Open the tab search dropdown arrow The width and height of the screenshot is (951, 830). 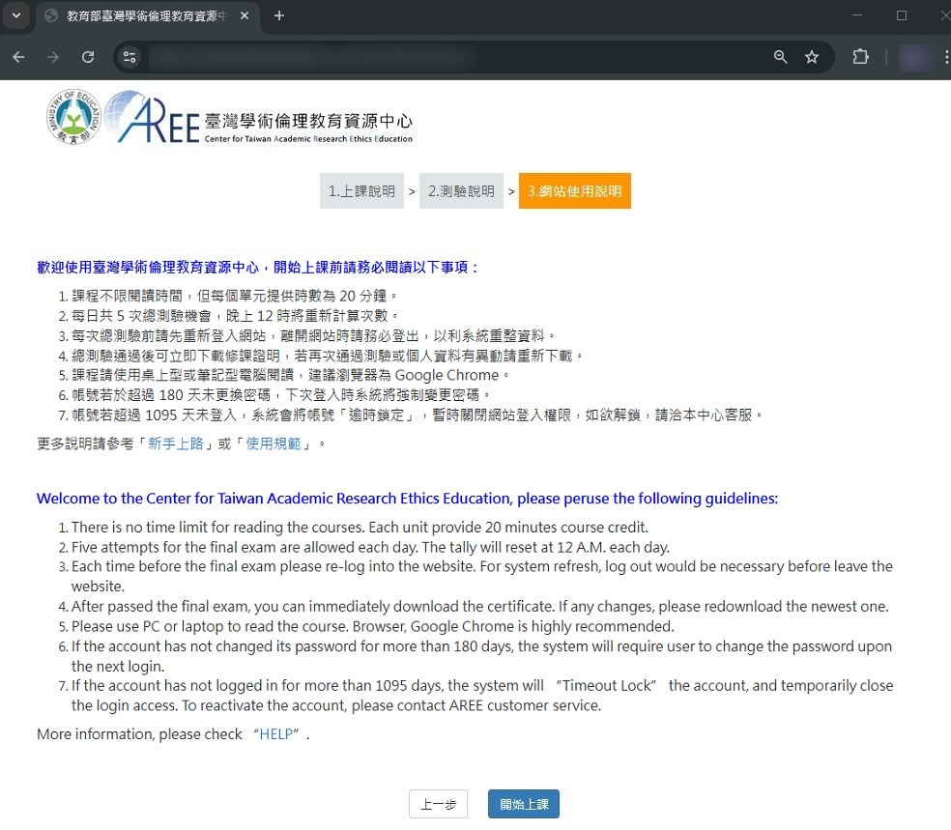pyautogui.click(x=16, y=15)
